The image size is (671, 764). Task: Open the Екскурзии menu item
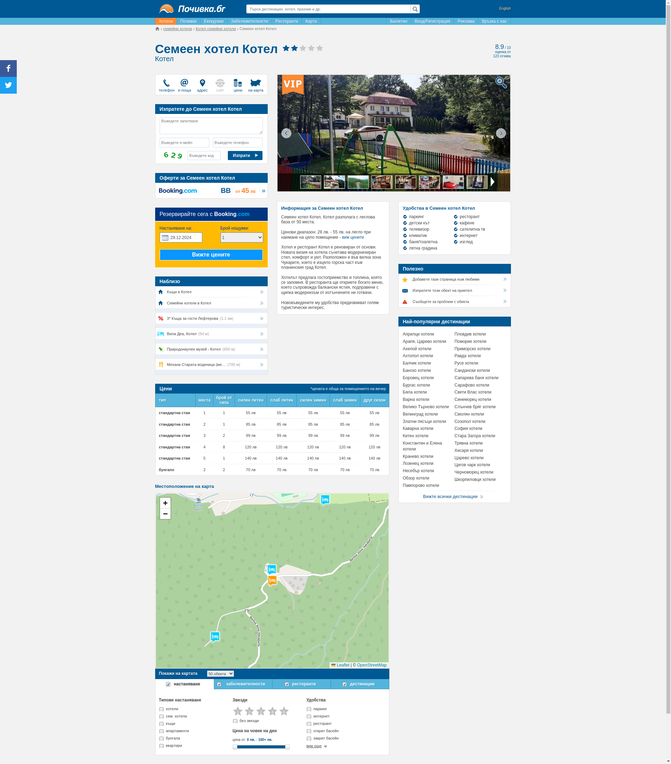214,21
